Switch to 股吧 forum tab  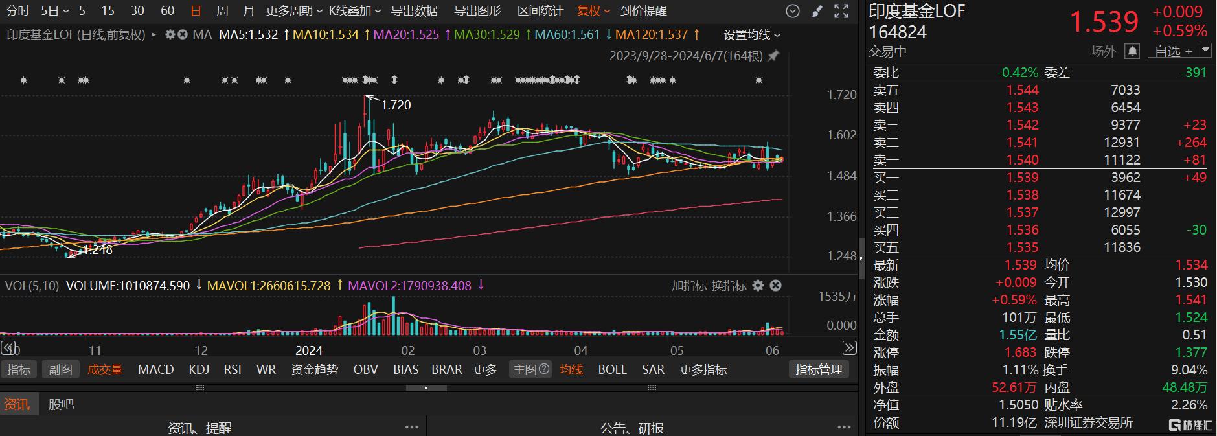[61, 404]
